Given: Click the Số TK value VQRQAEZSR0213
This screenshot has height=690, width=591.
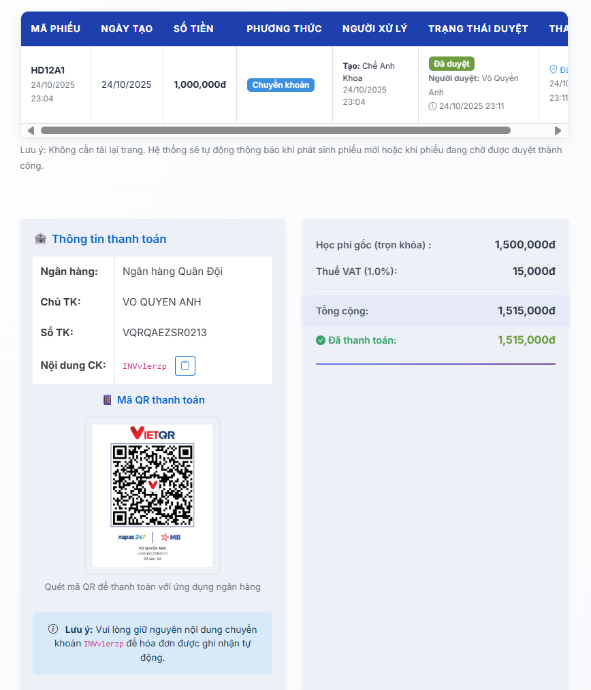Looking at the screenshot, I should (165, 333).
